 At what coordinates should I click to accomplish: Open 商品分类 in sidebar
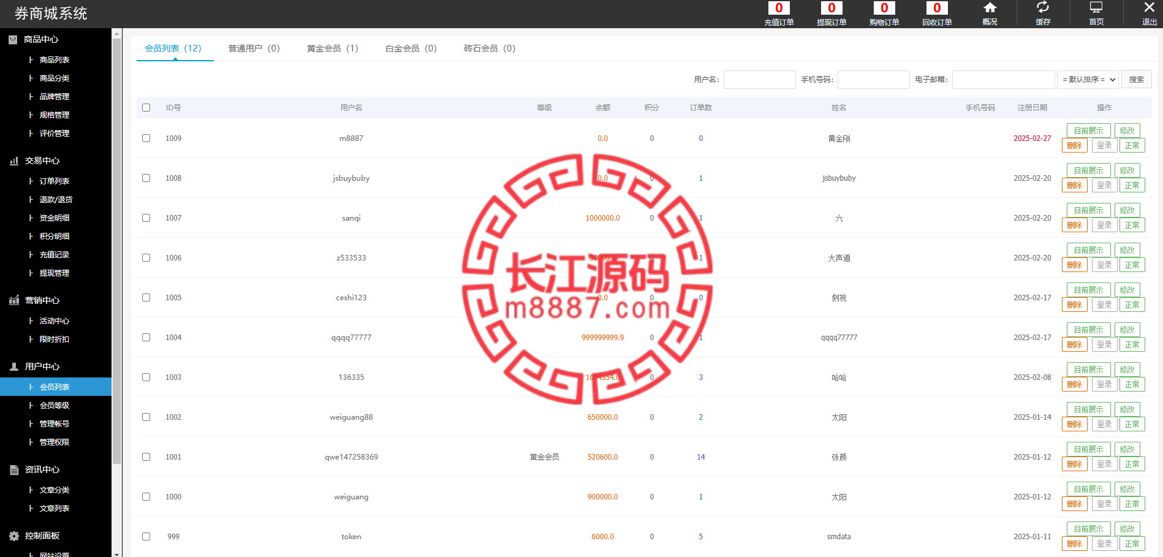pyautogui.click(x=55, y=78)
